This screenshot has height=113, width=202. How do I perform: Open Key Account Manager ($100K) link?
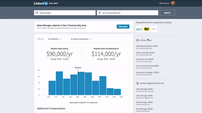[x=148, y=72]
